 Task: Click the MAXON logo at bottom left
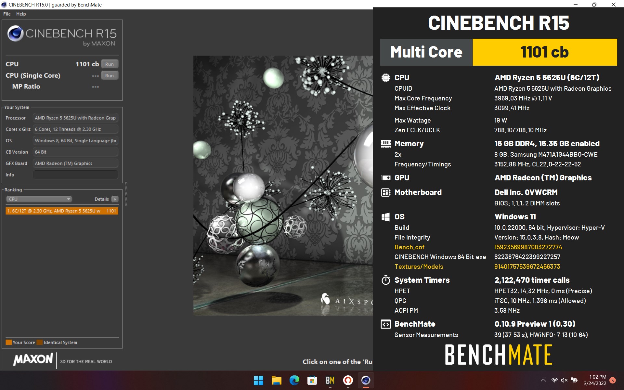(x=33, y=359)
